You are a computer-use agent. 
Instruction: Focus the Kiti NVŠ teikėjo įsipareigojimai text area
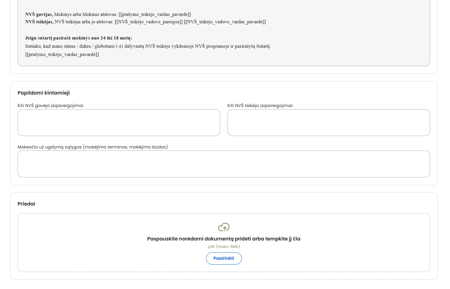coord(329,123)
